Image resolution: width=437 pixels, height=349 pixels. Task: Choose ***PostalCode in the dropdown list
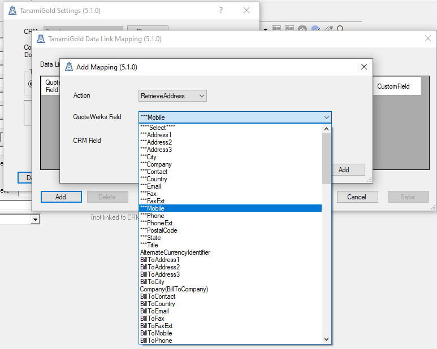(x=158, y=230)
